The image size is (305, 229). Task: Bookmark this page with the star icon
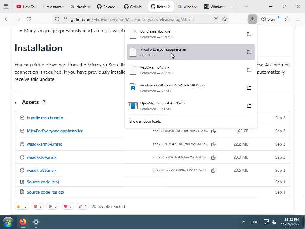click(x=224, y=19)
